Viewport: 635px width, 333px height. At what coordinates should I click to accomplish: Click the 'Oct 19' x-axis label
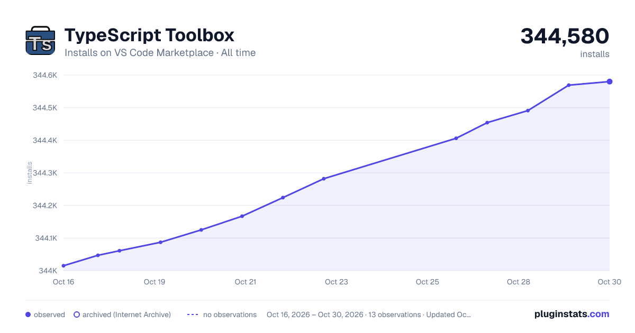(155, 282)
